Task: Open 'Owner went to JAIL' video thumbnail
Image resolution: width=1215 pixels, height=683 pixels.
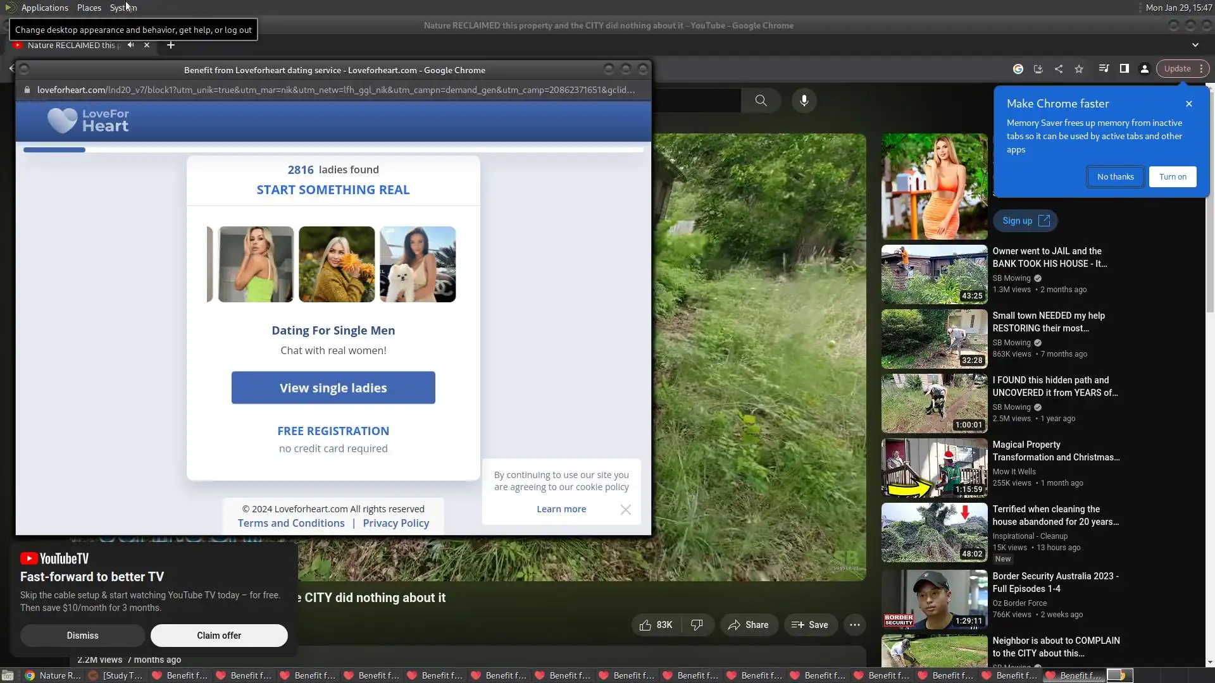Action: (934, 274)
